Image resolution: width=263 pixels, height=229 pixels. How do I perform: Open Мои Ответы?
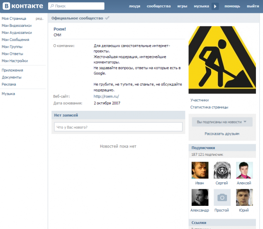coord(12,54)
